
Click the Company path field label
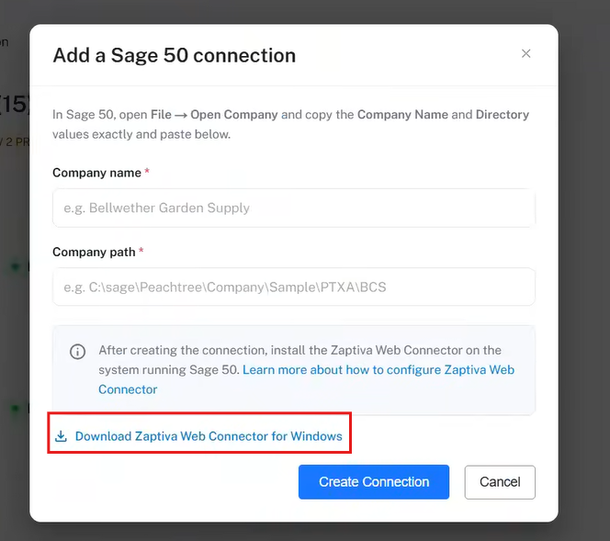pyautogui.click(x=94, y=252)
